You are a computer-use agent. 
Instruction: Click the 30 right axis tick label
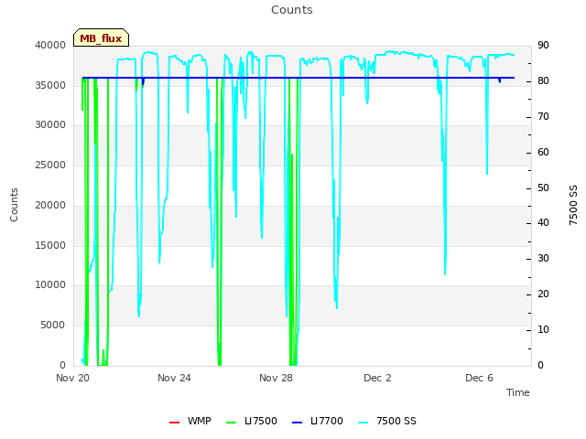point(543,258)
